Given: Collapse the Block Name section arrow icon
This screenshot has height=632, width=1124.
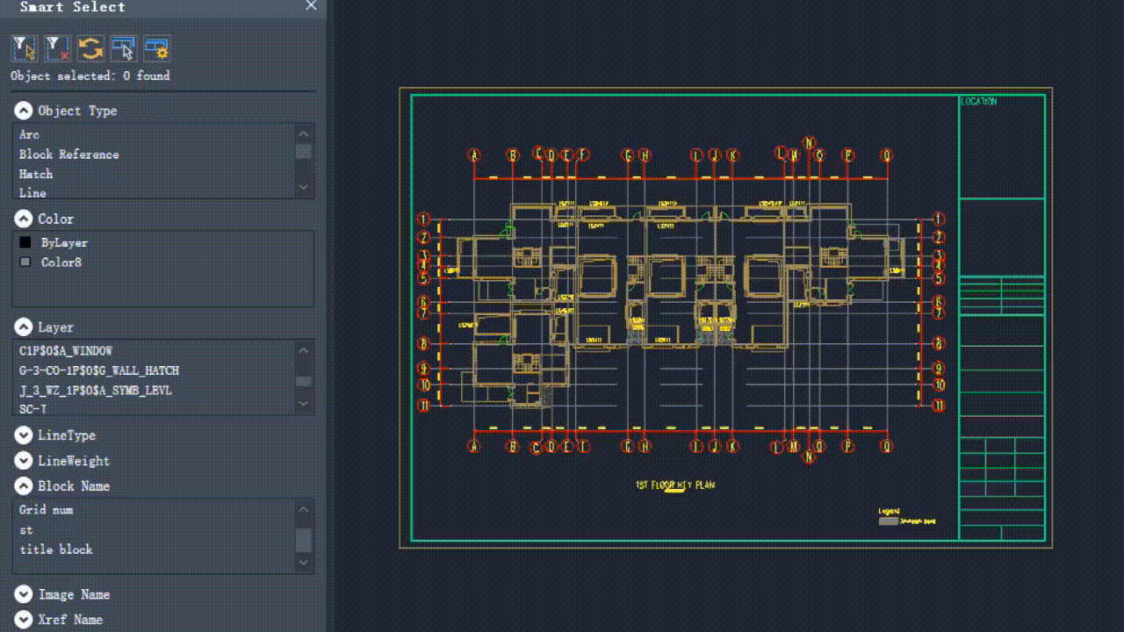Looking at the screenshot, I should tap(23, 485).
